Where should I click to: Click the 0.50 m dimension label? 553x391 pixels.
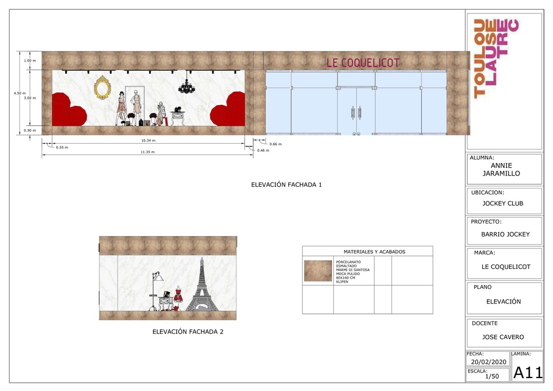coord(30,131)
